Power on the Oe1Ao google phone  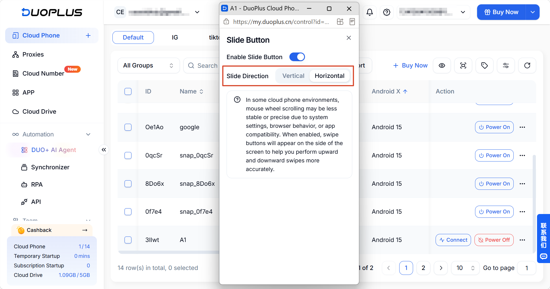tap(494, 127)
